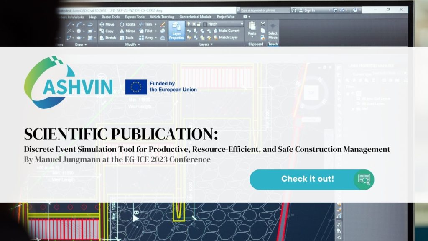Click the Copy tool in the Modify panel

(x=107, y=31)
